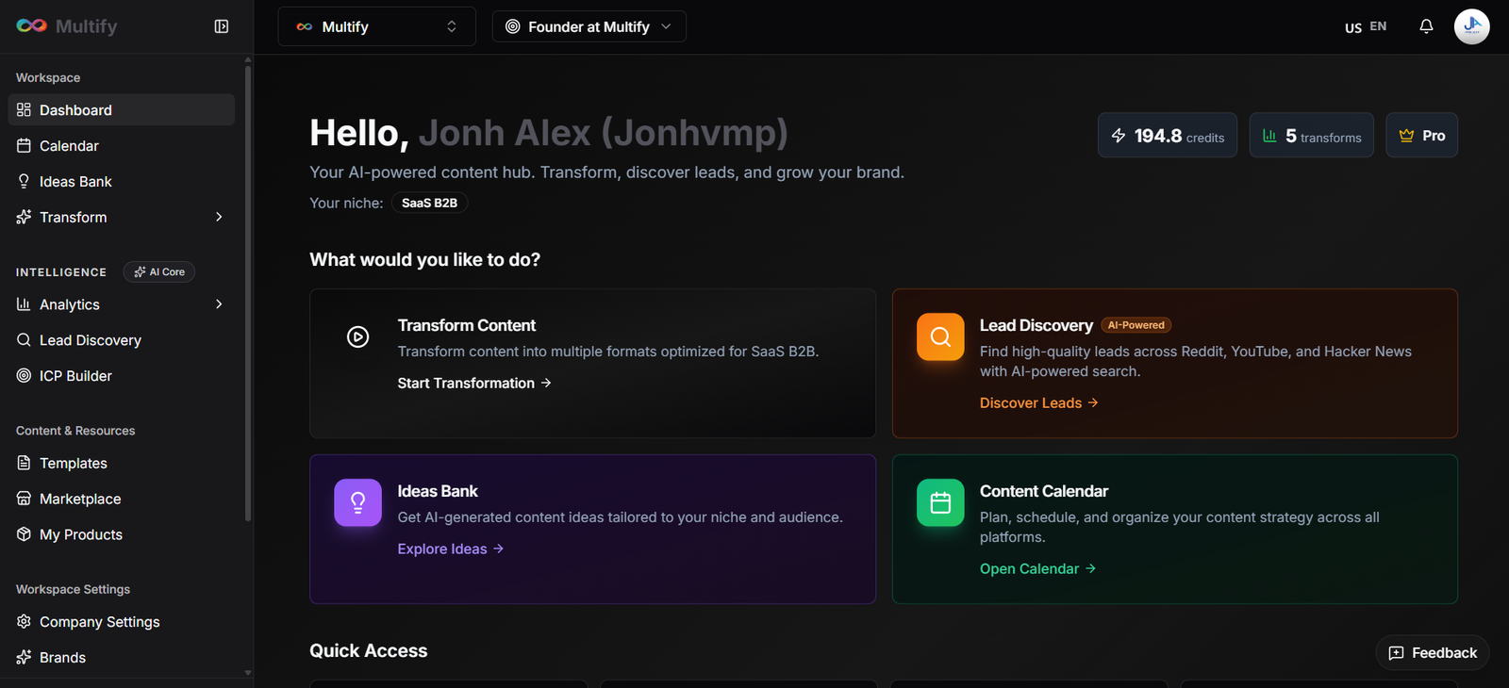Screen dimensions: 1509x688
Task: Open the Multify workspace switcher dropdown
Action: point(376,26)
